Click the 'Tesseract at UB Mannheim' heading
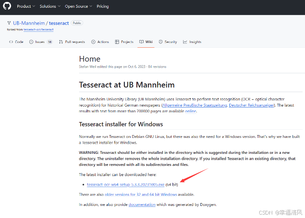305x218 pixels. tap(127, 85)
